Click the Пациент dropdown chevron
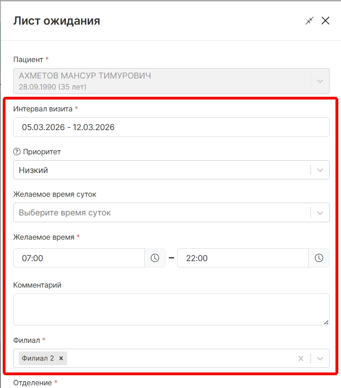Image resolution: width=341 pixels, height=388 pixels. click(320, 81)
